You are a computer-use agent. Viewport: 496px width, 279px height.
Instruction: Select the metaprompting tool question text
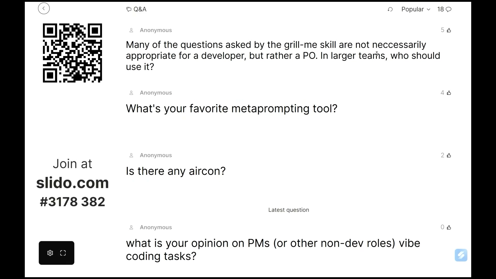tap(232, 109)
